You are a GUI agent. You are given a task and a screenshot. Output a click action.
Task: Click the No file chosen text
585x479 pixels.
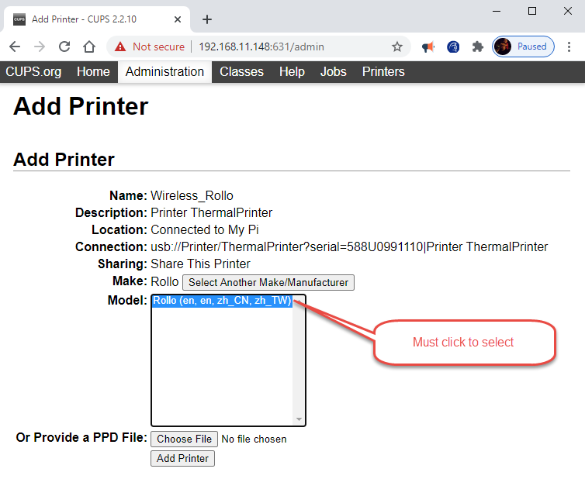[x=254, y=439]
